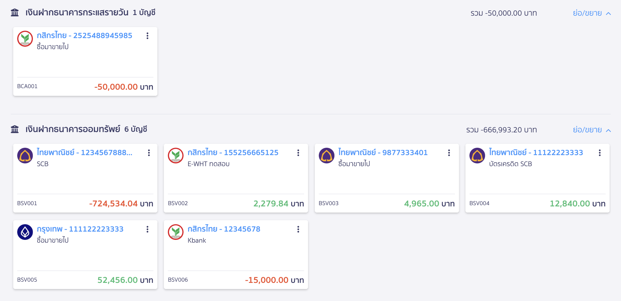Click the SCB logo on BSV001 card
This screenshot has width=621, height=301.
25,156
